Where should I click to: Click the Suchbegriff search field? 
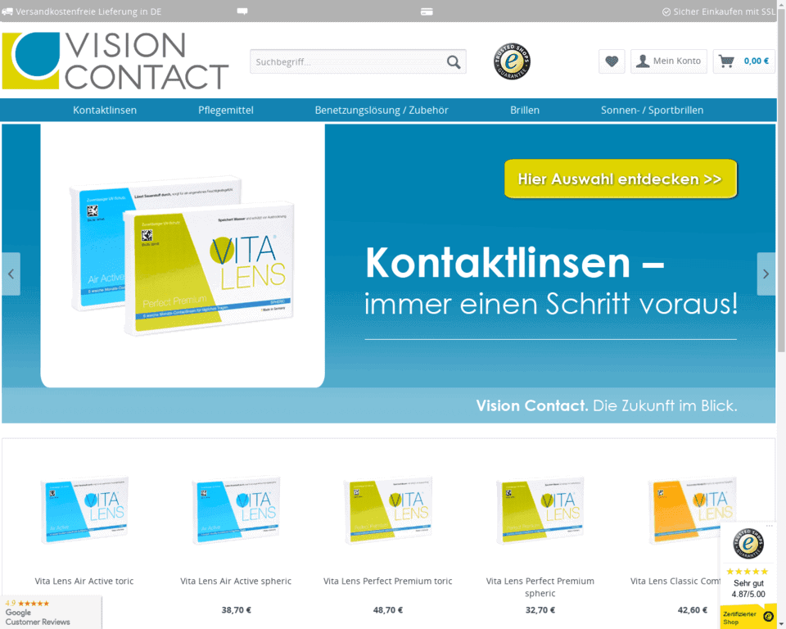point(344,61)
